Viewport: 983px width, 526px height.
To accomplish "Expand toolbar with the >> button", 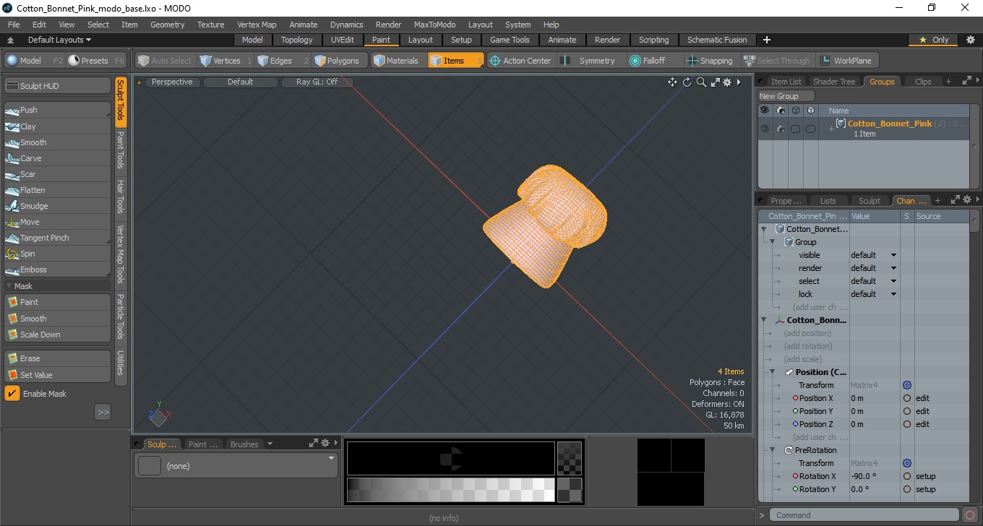I will pyautogui.click(x=103, y=413).
